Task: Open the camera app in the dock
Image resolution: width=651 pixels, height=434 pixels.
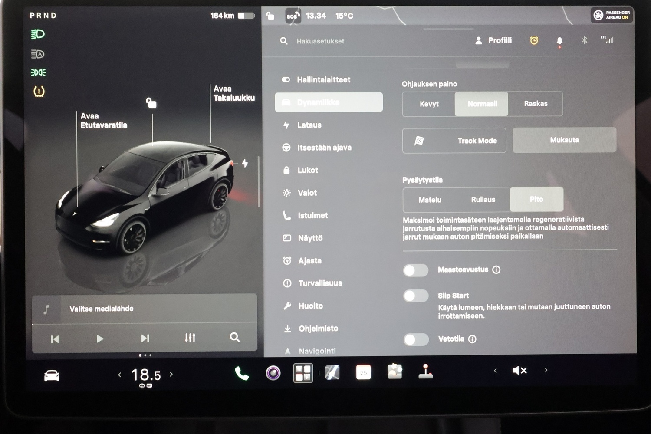Action: coord(273,373)
